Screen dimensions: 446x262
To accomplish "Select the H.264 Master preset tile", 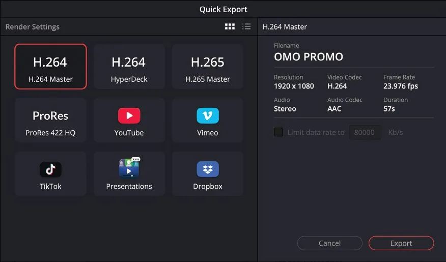I will (x=50, y=67).
